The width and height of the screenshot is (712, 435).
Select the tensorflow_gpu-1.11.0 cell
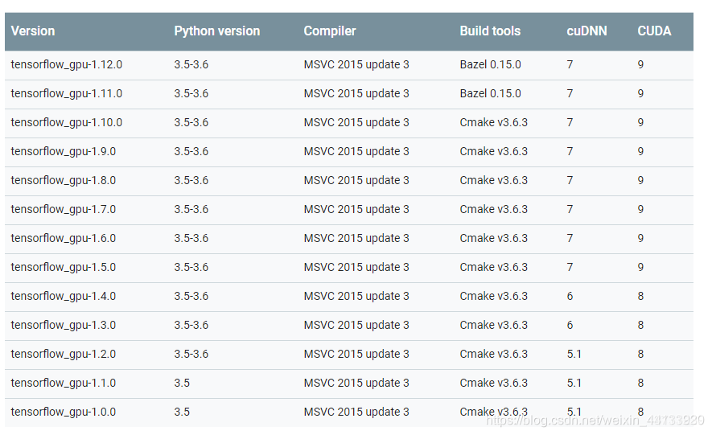[x=66, y=93]
